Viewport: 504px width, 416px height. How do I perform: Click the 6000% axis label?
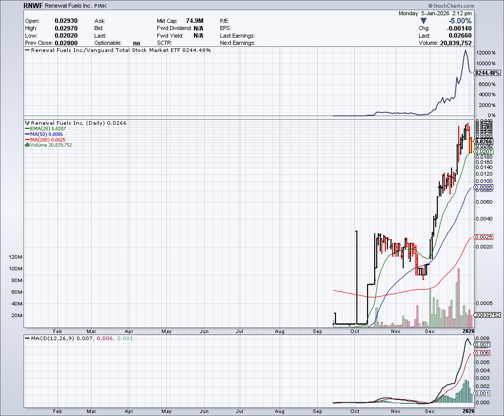tap(487, 84)
